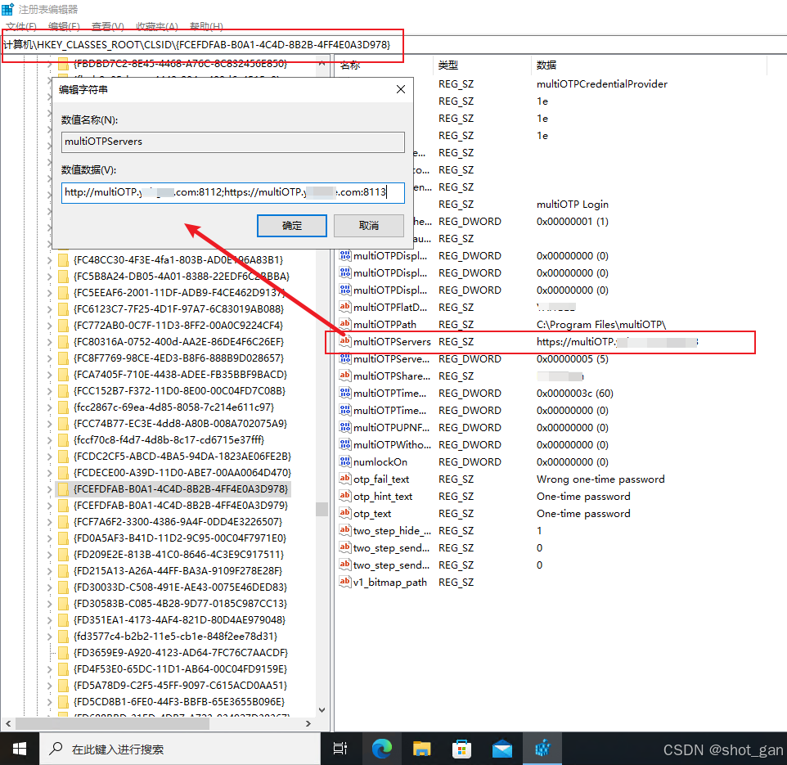Open Microsoft Store from the taskbar

pos(461,749)
